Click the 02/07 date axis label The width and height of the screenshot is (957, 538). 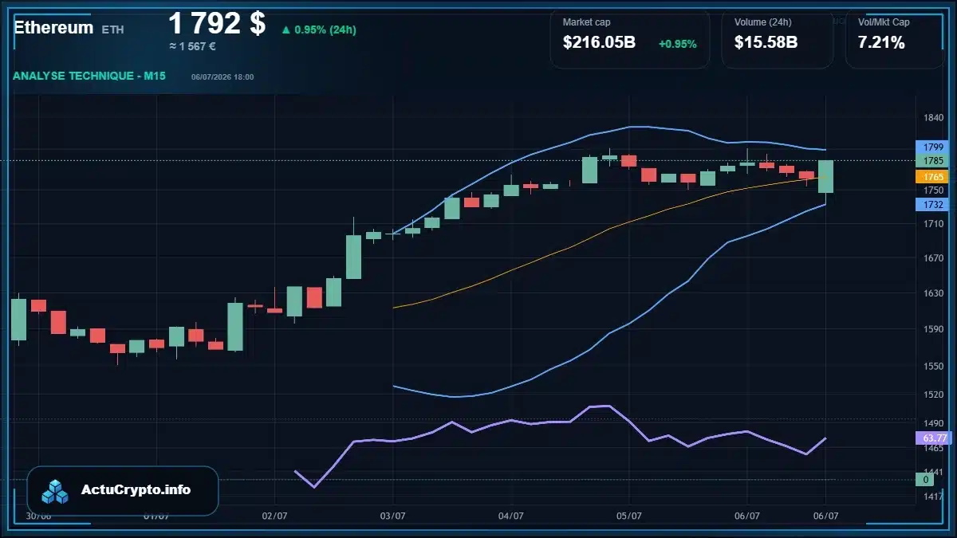(274, 516)
